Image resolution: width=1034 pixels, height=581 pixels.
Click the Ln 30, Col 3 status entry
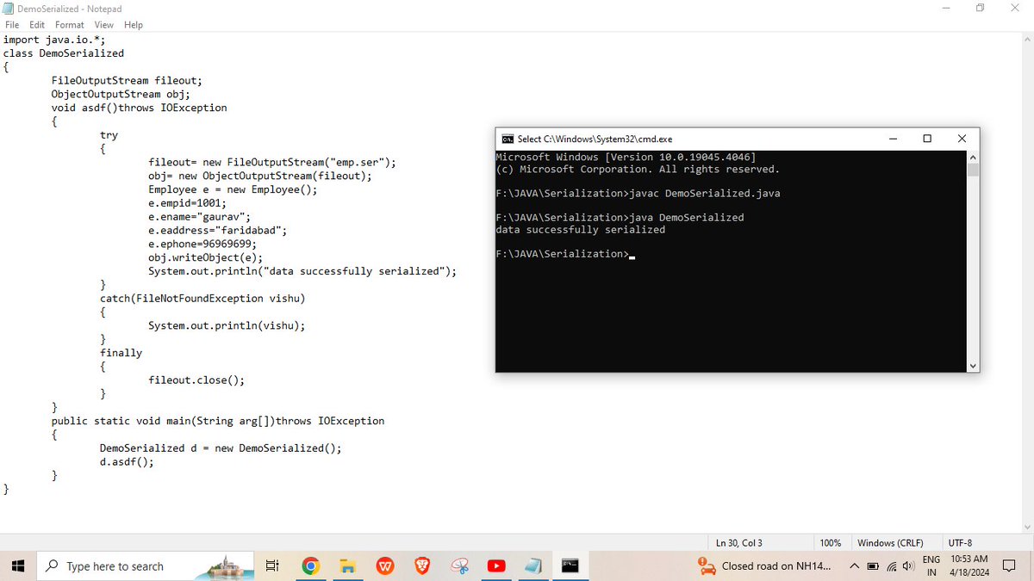[739, 543]
